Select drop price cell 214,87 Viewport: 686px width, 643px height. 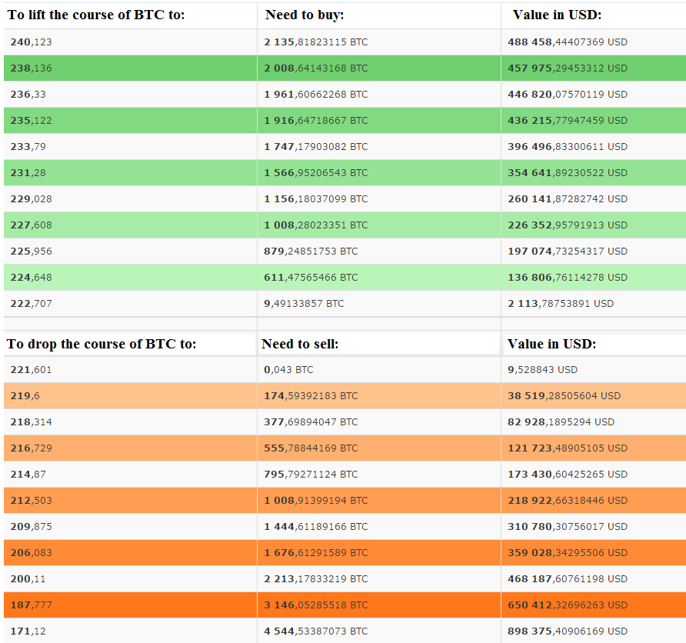28,475
